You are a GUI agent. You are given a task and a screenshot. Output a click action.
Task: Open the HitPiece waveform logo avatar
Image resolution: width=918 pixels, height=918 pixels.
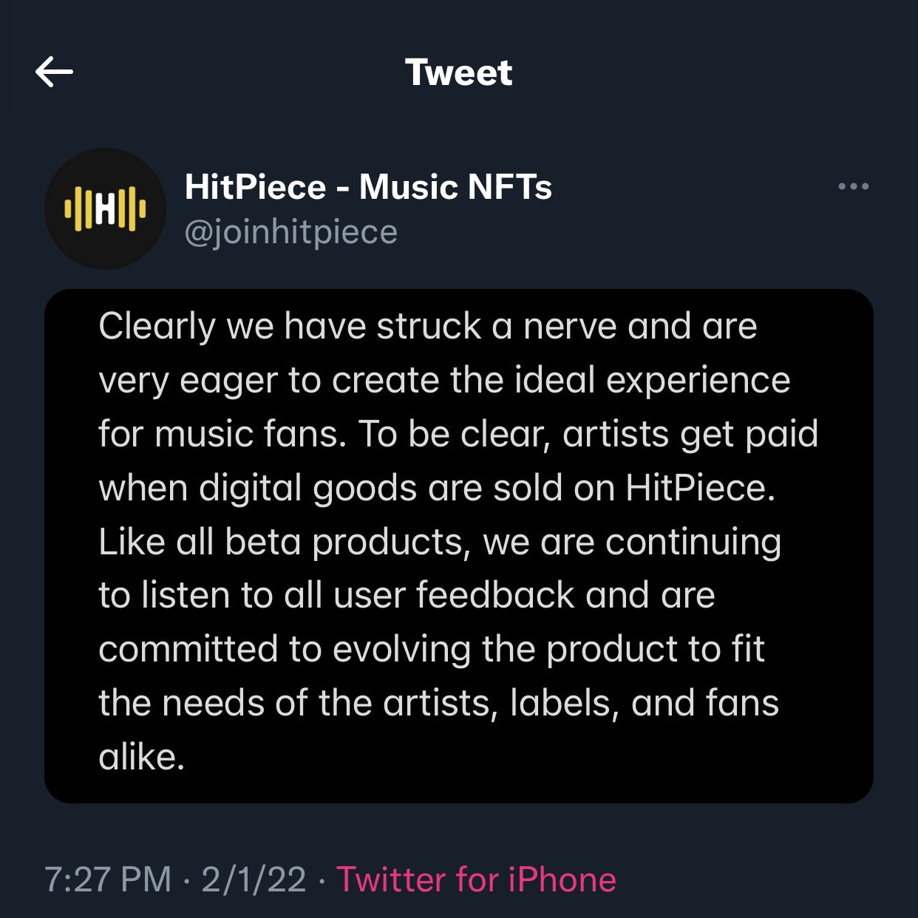click(x=105, y=208)
